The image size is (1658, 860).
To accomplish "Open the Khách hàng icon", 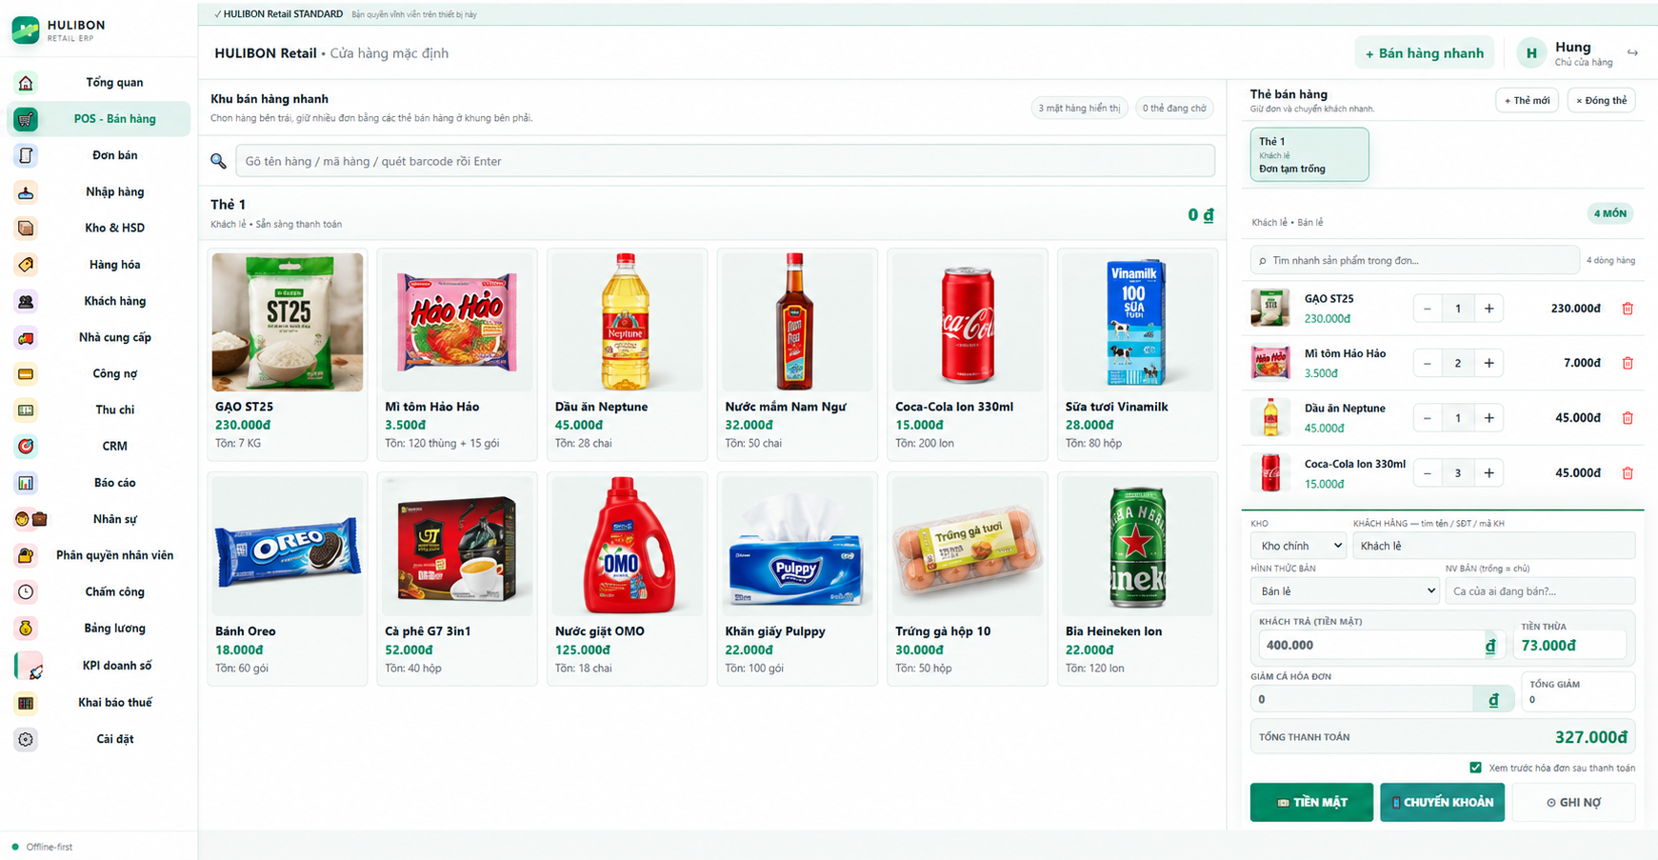I will click(26, 301).
